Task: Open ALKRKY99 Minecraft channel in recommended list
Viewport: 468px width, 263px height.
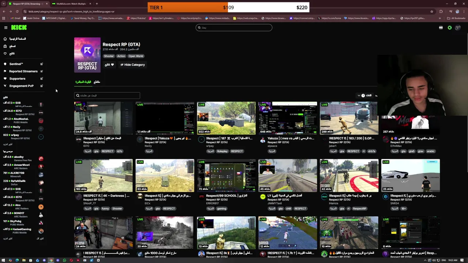Action: pos(23,174)
